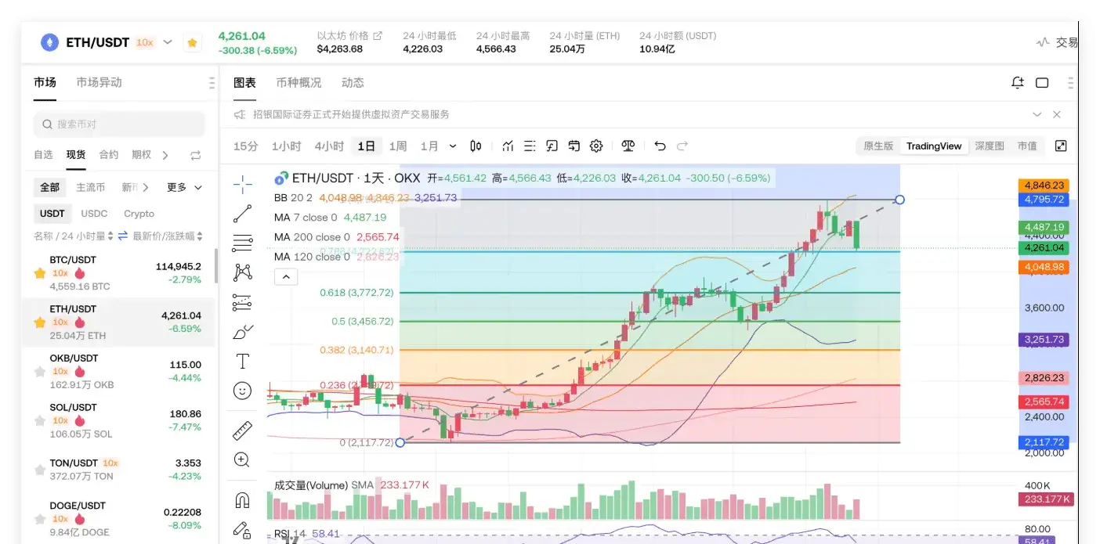Set timeframe to 1周

tap(398, 146)
